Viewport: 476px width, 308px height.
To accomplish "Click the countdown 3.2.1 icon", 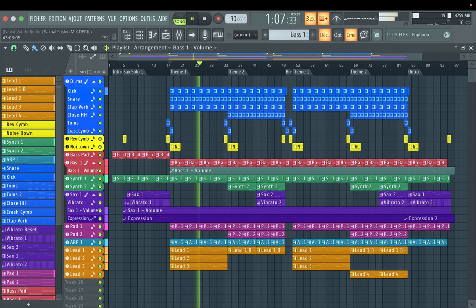I will point(310,18).
